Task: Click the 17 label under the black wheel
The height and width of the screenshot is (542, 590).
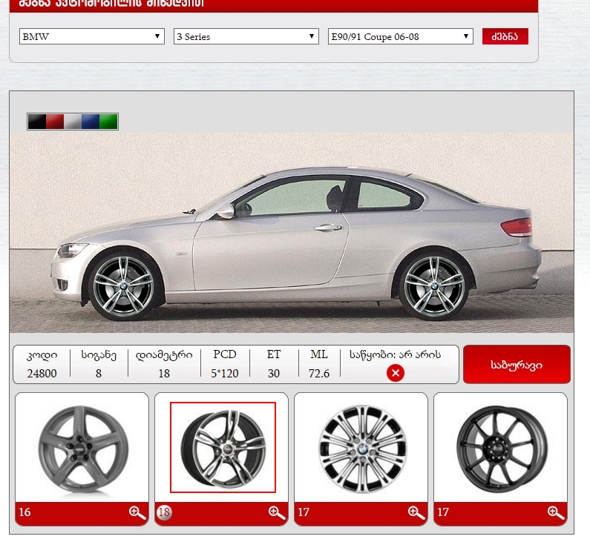Action: point(443,512)
